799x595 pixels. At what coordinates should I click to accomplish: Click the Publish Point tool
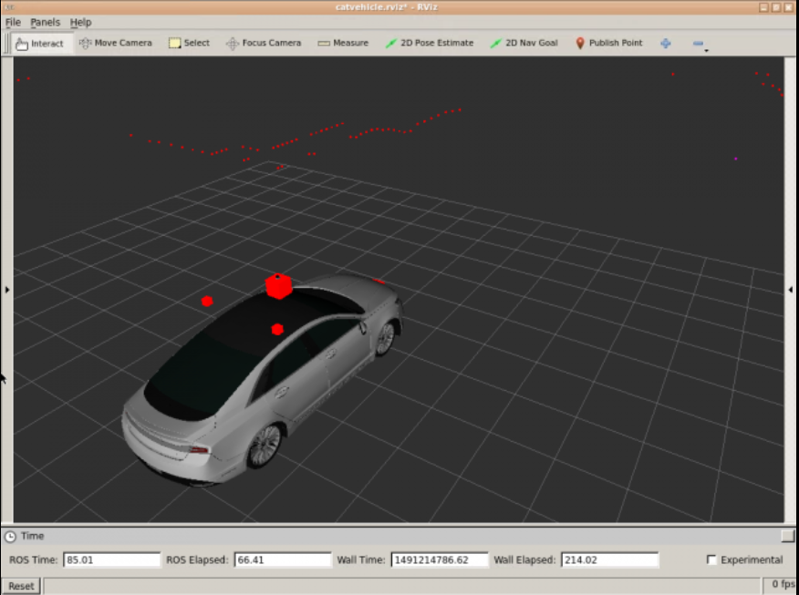point(608,43)
